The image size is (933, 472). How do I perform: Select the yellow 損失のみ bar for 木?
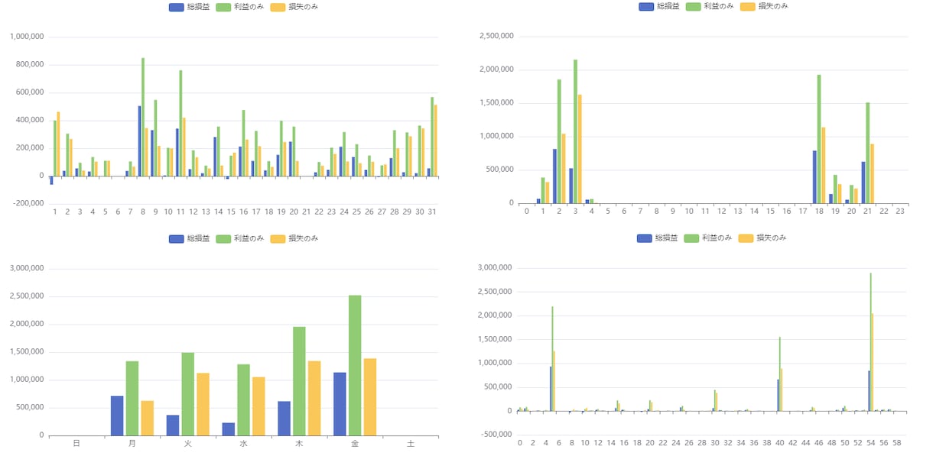[315, 398]
